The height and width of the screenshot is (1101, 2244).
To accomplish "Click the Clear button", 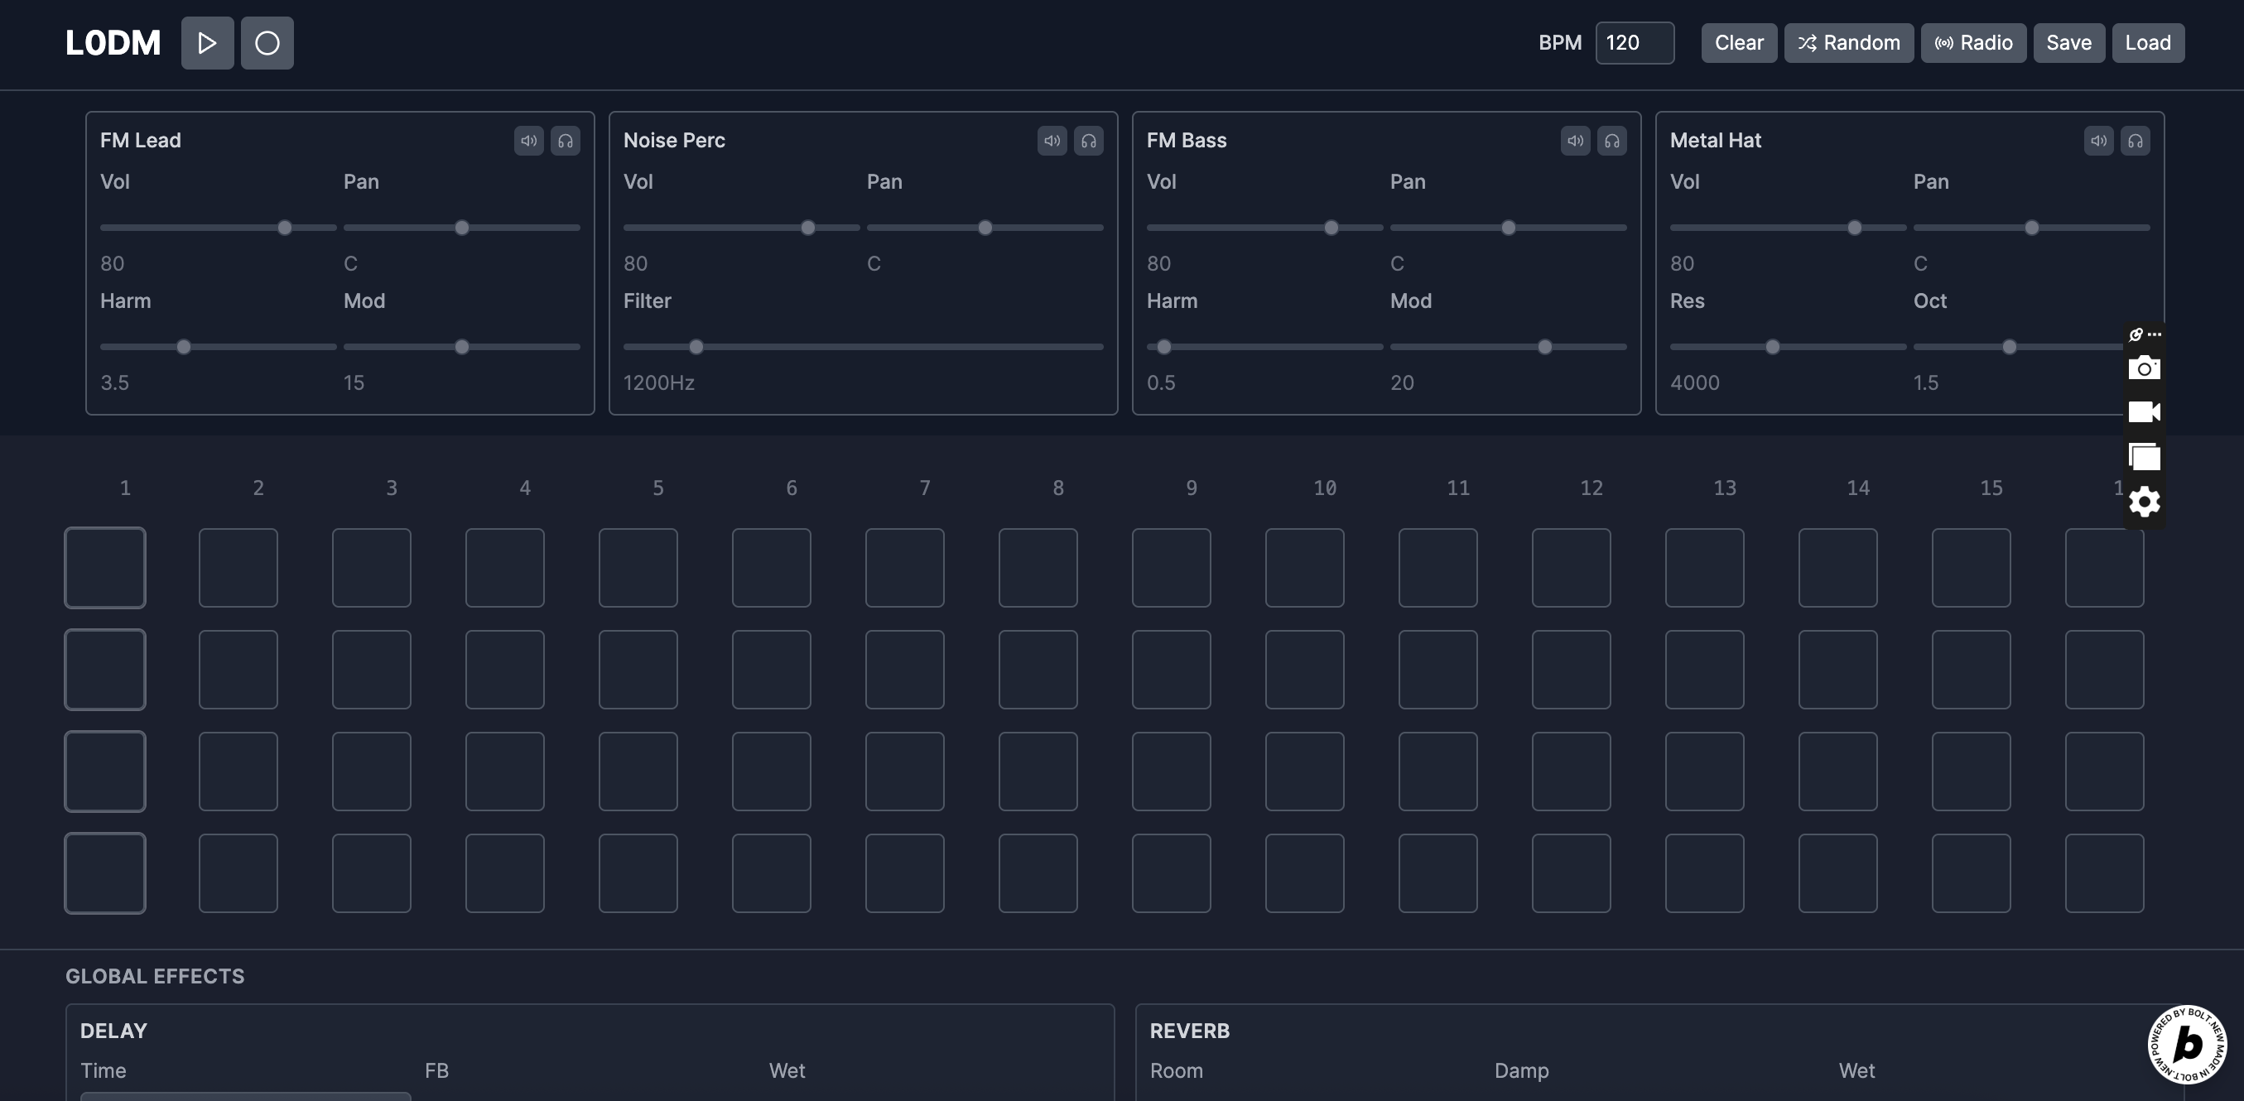I will click(x=1738, y=43).
